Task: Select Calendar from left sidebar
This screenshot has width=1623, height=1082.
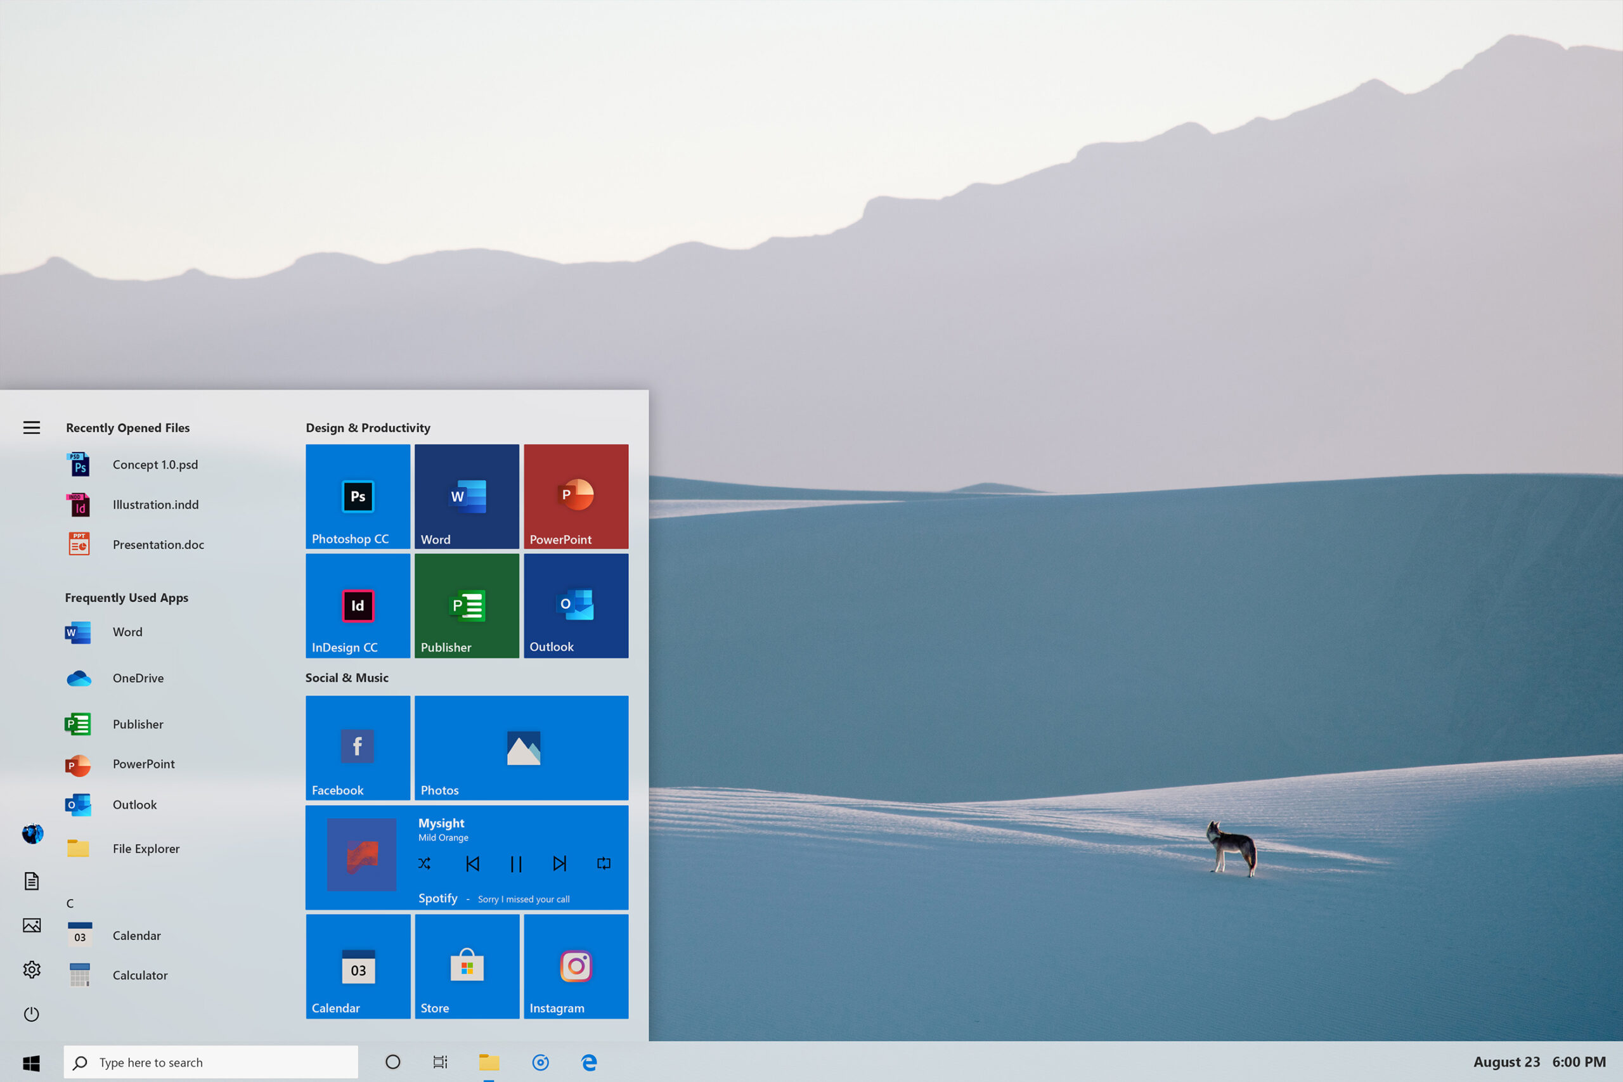Action: 136,935
